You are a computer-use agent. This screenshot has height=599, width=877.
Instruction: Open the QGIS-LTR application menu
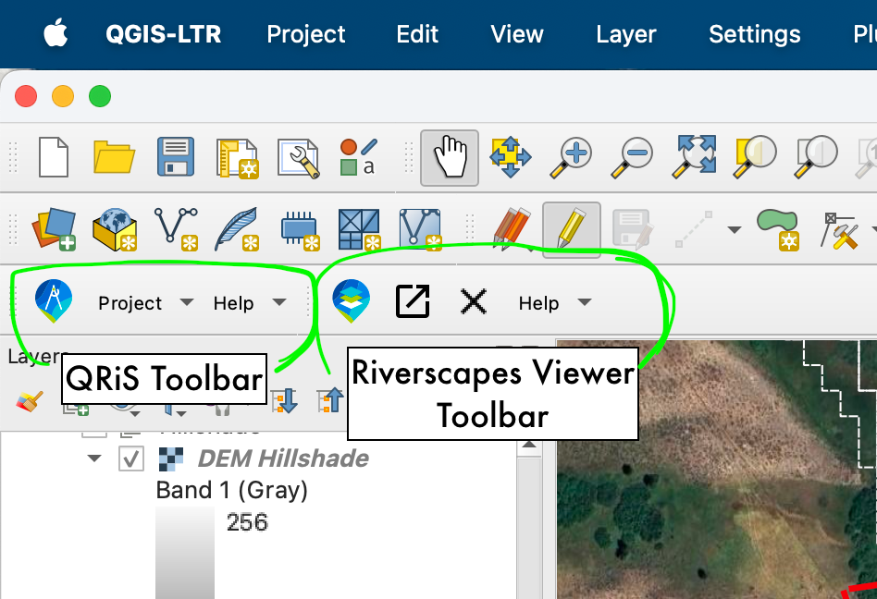point(164,34)
